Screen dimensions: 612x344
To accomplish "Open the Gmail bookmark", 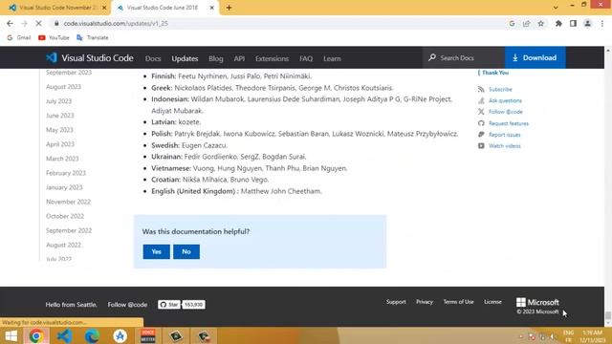I will pos(19,38).
